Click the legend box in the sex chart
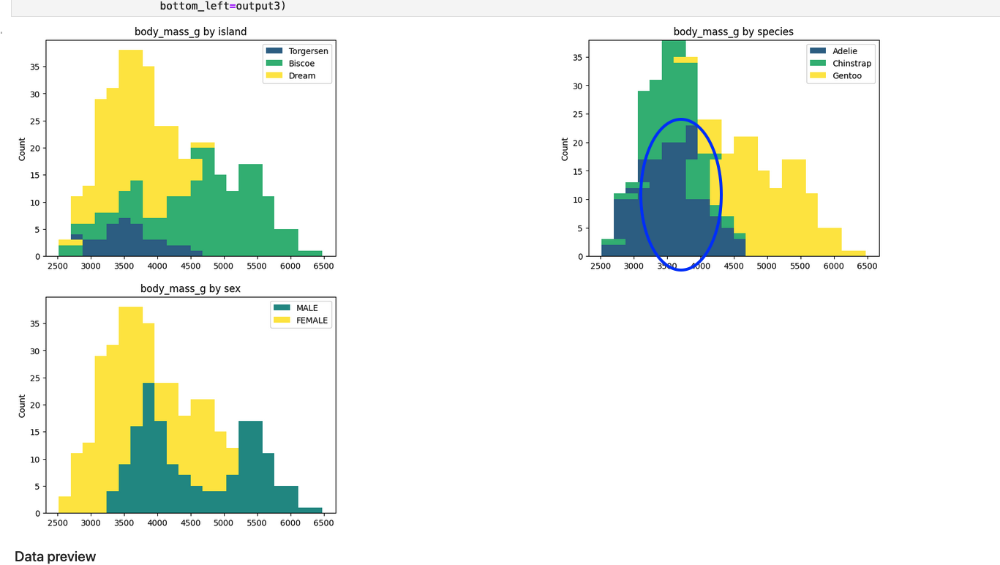 pos(300,314)
